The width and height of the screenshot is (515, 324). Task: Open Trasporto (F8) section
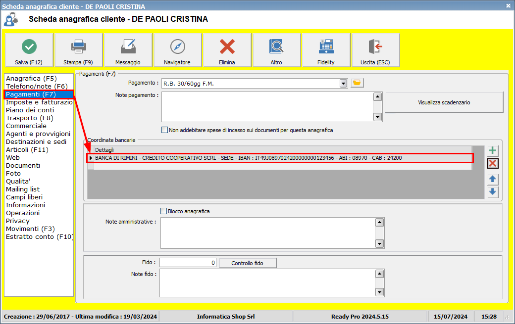[30, 118]
